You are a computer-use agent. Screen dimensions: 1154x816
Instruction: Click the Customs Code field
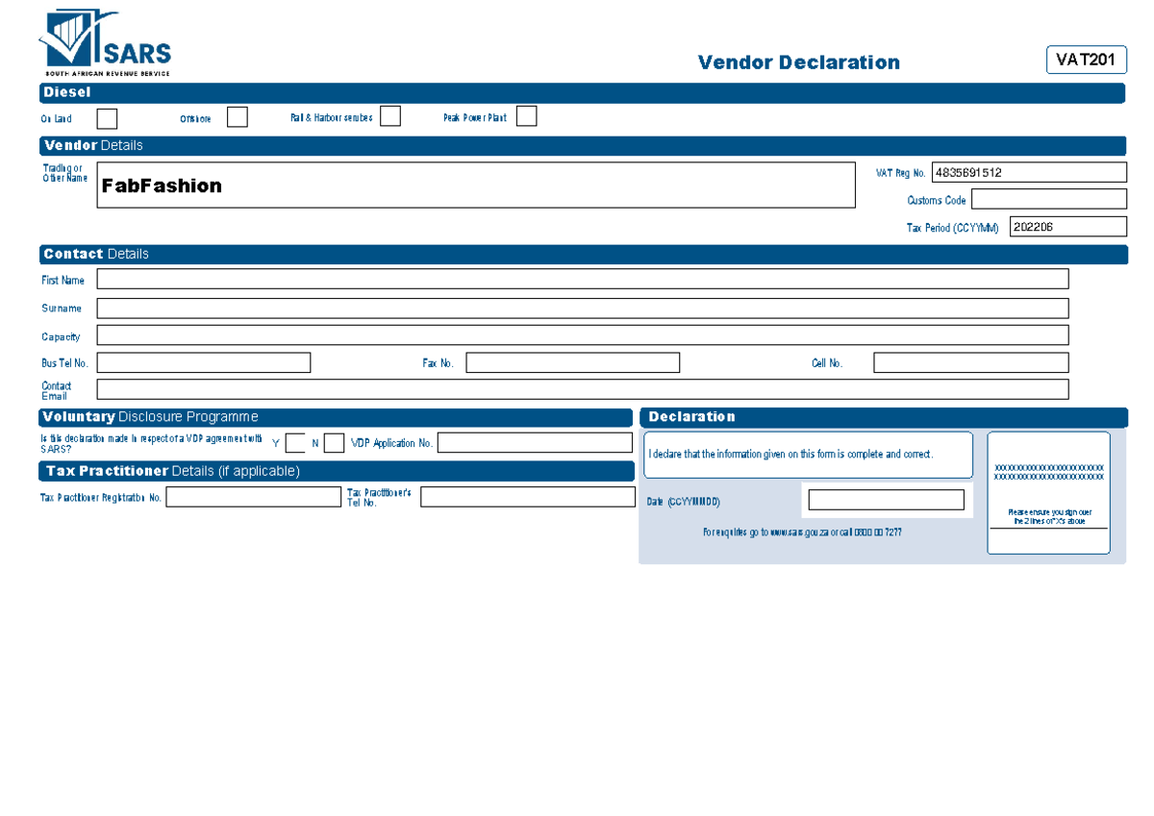(1048, 198)
